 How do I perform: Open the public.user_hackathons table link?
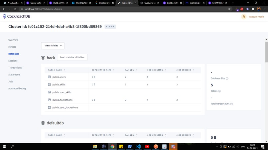tap(66, 108)
